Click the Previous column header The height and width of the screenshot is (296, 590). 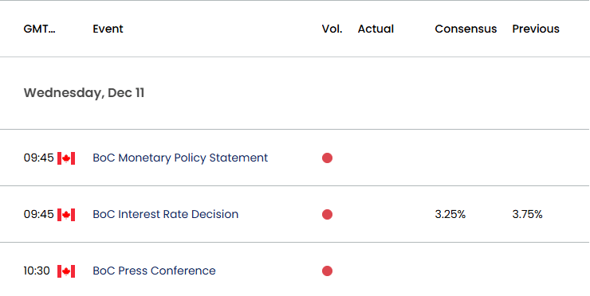click(x=536, y=29)
